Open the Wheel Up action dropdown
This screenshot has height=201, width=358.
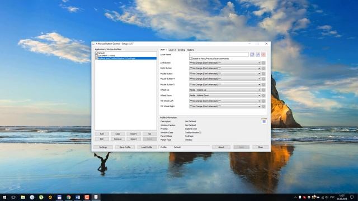coord(225,90)
